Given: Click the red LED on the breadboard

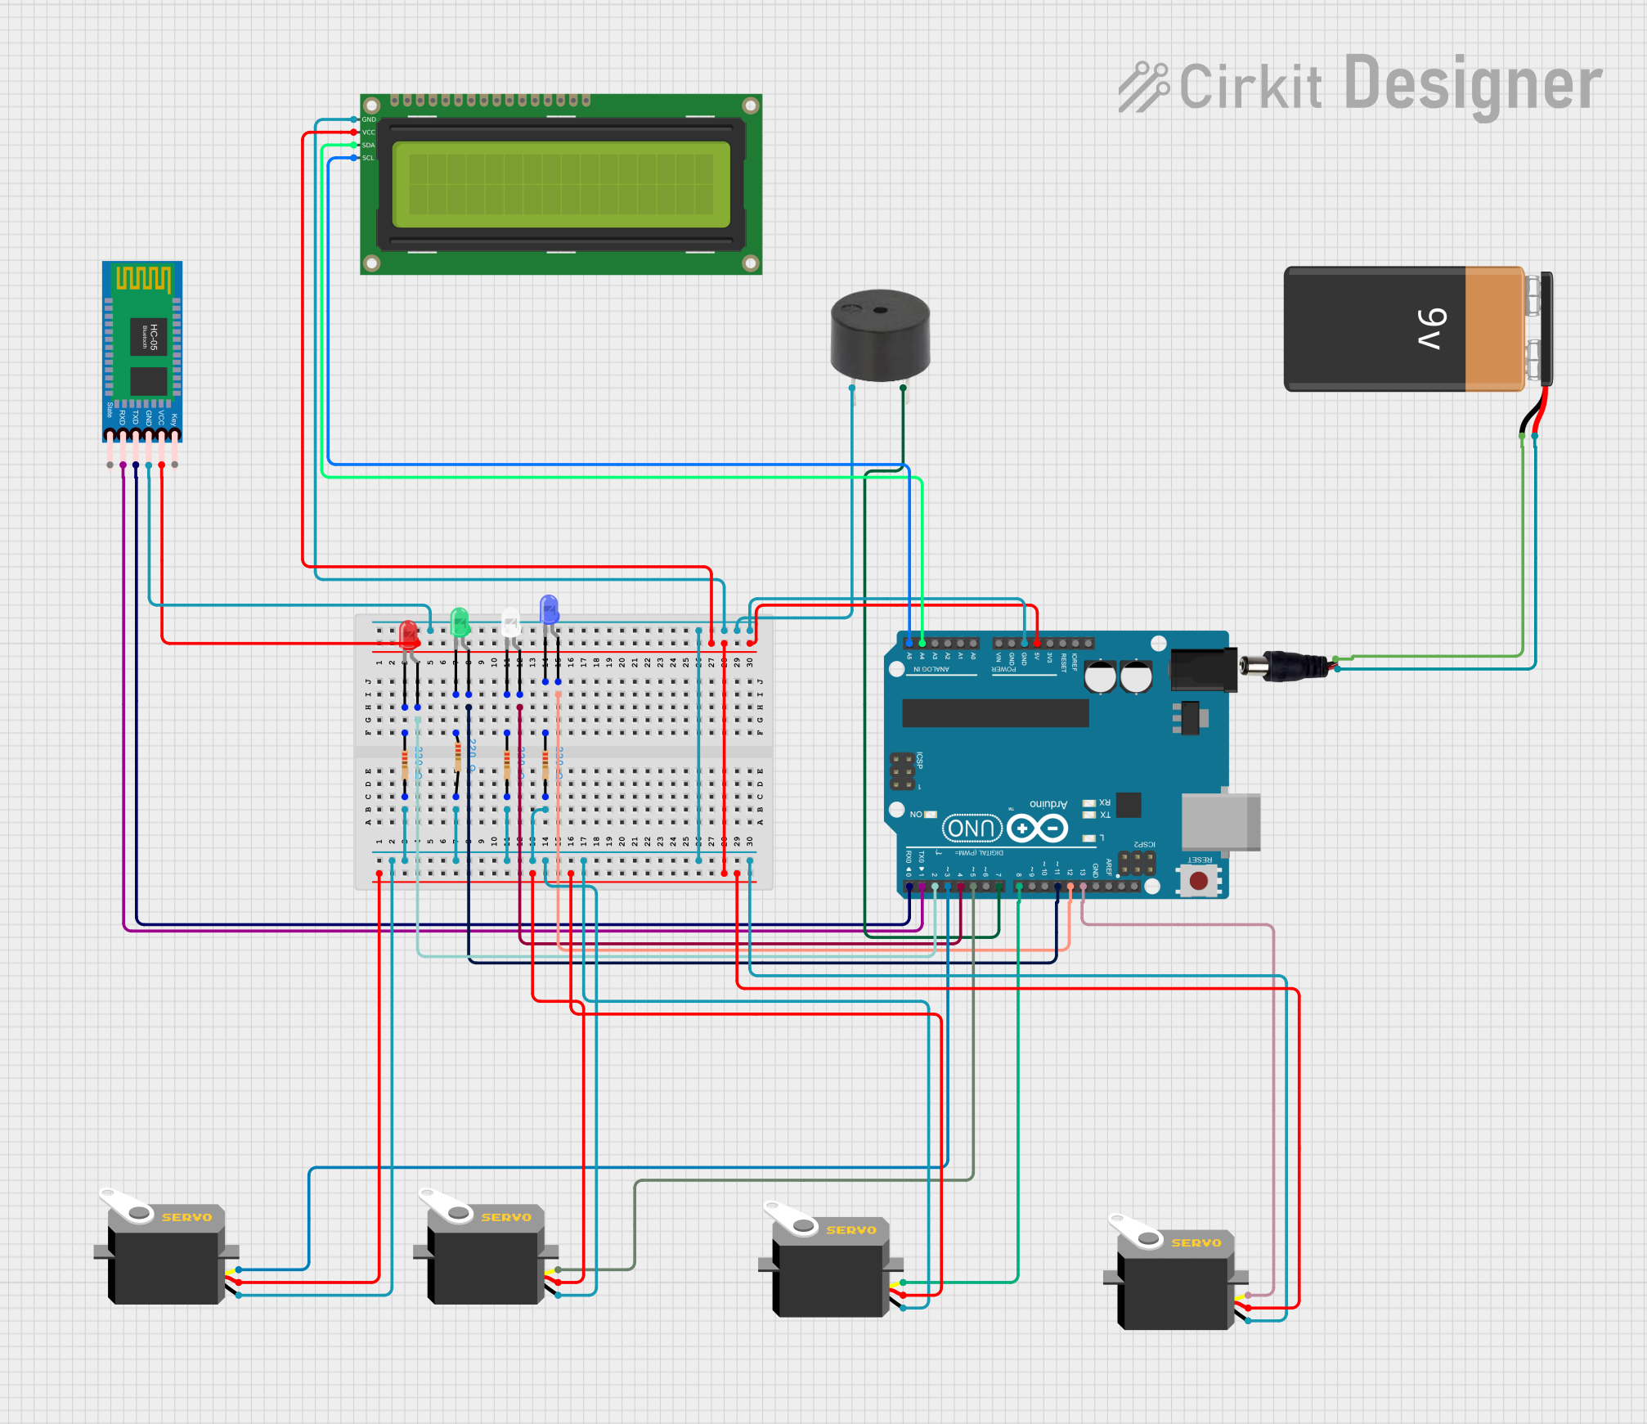Looking at the screenshot, I should click(409, 636).
